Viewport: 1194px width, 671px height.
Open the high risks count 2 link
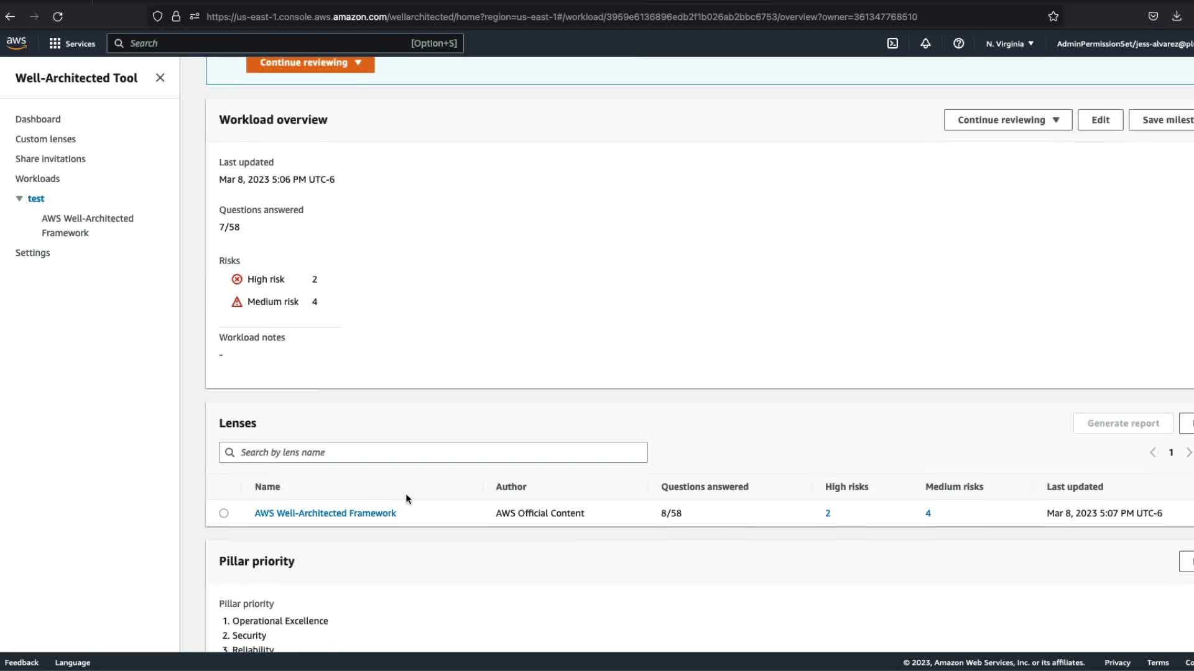(828, 513)
